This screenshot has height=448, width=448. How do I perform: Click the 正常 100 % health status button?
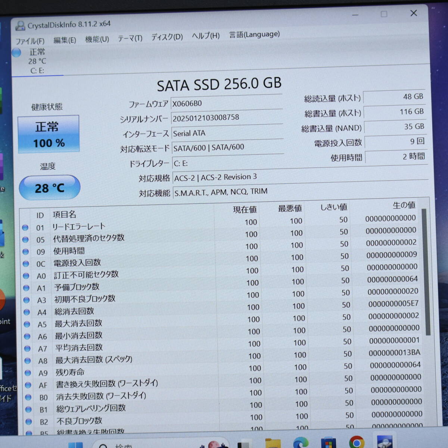[49, 134]
